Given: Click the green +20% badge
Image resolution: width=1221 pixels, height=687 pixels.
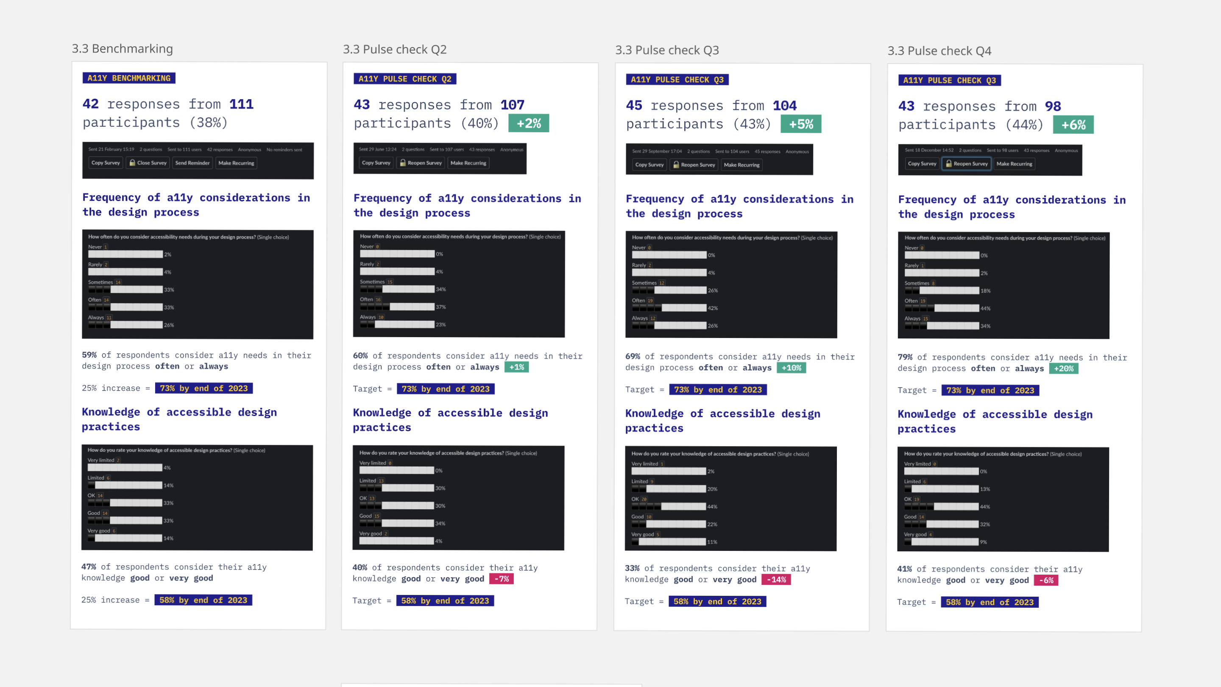Looking at the screenshot, I should (1064, 369).
